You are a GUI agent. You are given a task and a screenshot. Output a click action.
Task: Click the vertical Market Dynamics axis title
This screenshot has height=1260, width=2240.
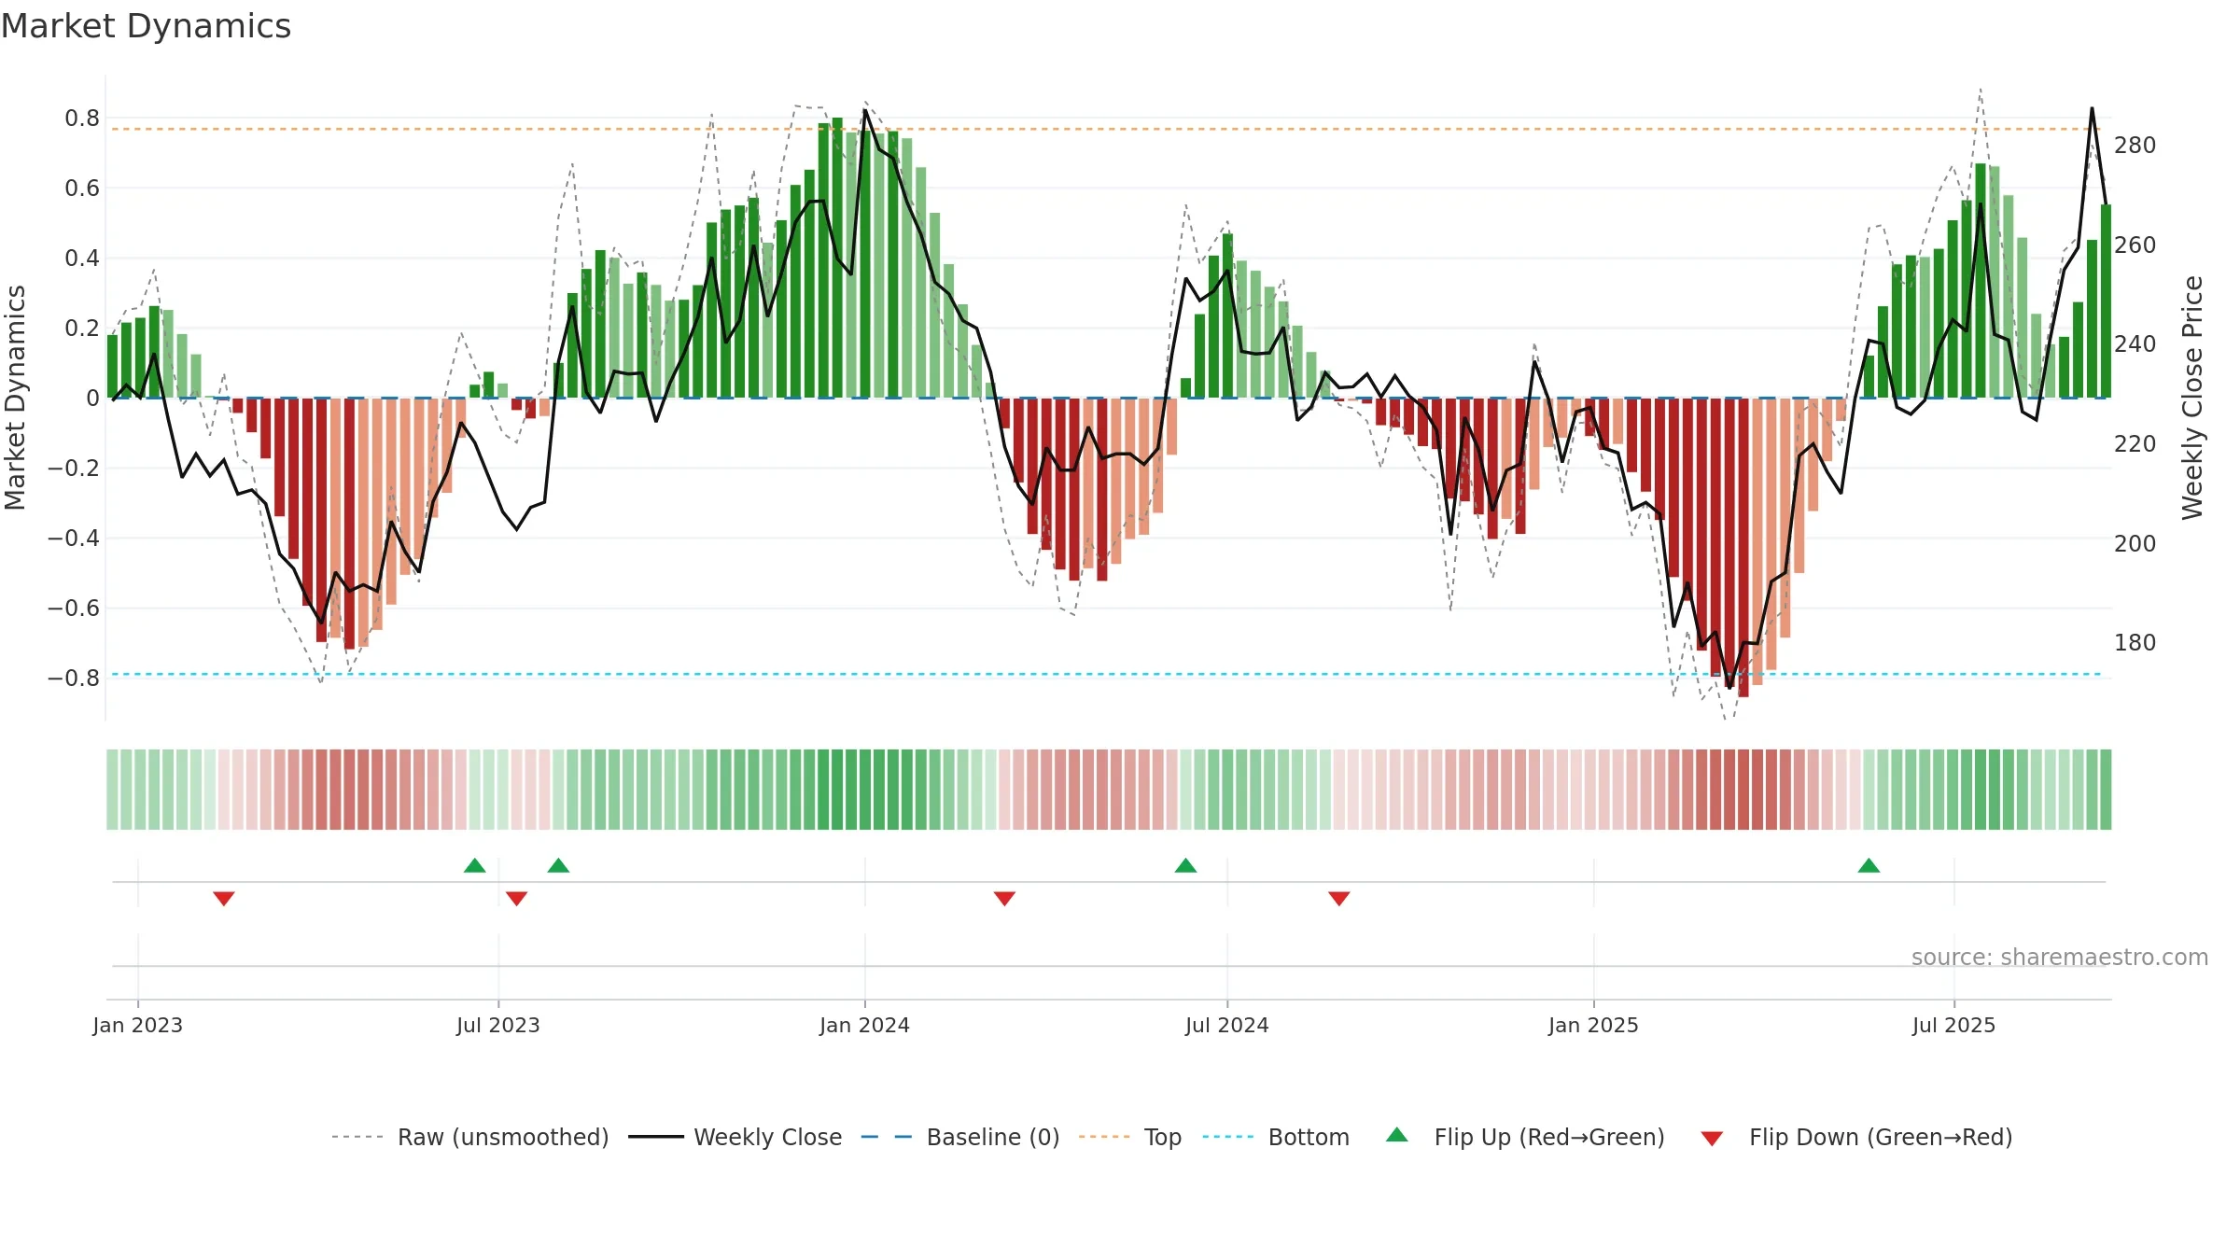[x=15, y=398]
